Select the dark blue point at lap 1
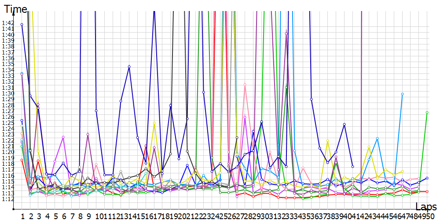This screenshot has width=440, height=220. (x=22, y=25)
